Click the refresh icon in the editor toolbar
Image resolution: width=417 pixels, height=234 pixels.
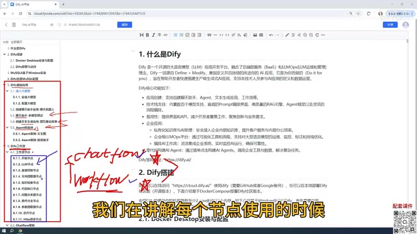(317, 35)
